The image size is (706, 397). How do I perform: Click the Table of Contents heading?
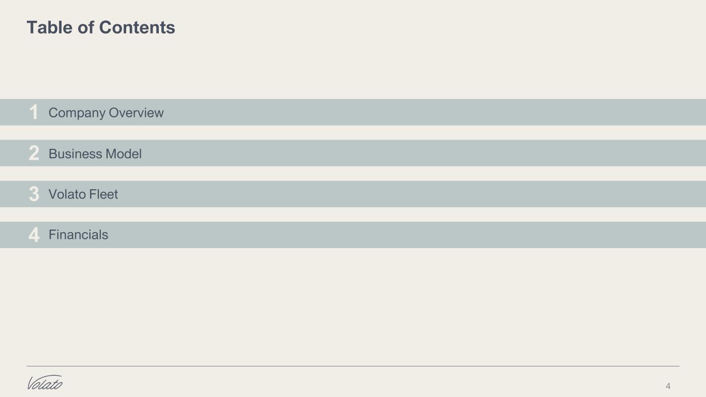[101, 27]
